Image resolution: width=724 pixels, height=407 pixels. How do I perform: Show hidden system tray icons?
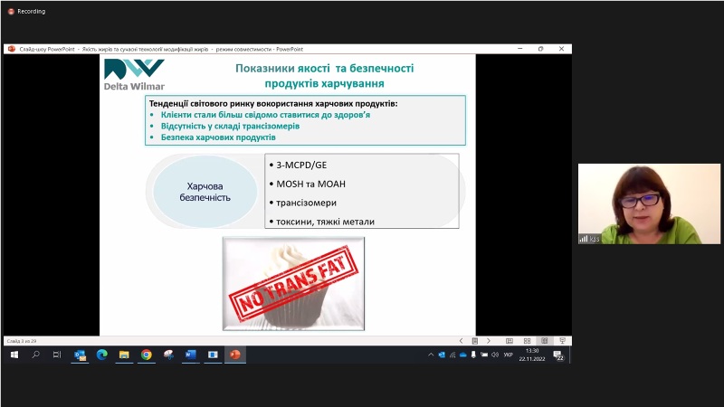tap(431, 355)
